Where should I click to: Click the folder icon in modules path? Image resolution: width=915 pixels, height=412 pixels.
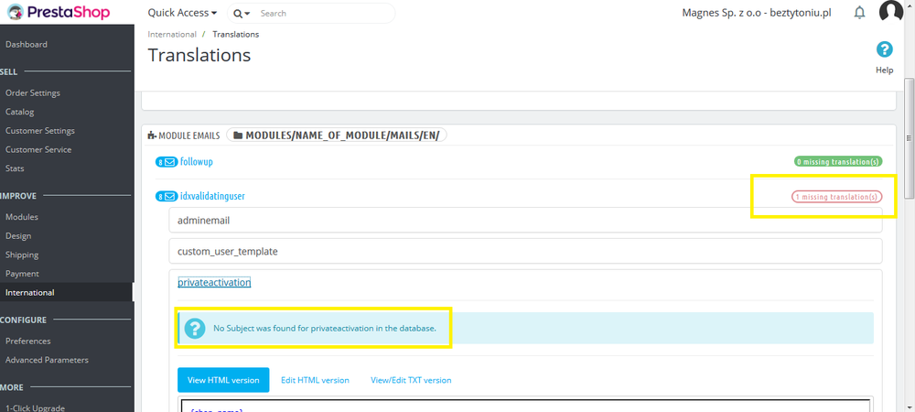(x=238, y=136)
